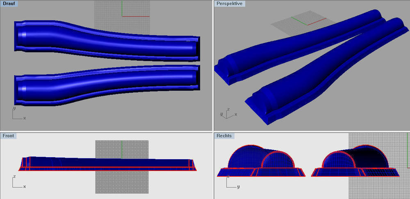
Task: Activate the Front viewport title label
Action: 8,135
